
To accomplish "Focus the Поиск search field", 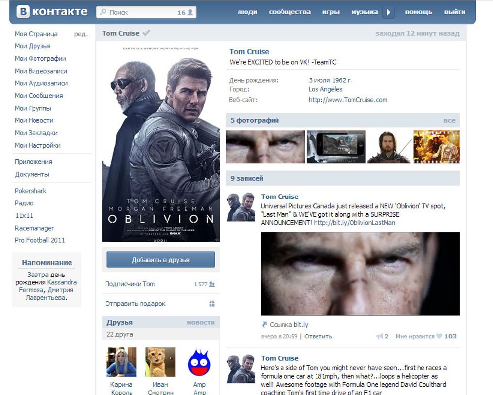I will (x=146, y=12).
